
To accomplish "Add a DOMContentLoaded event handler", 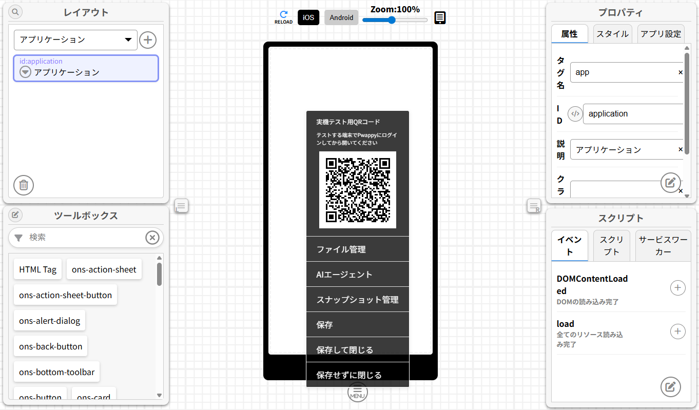I will (x=677, y=288).
